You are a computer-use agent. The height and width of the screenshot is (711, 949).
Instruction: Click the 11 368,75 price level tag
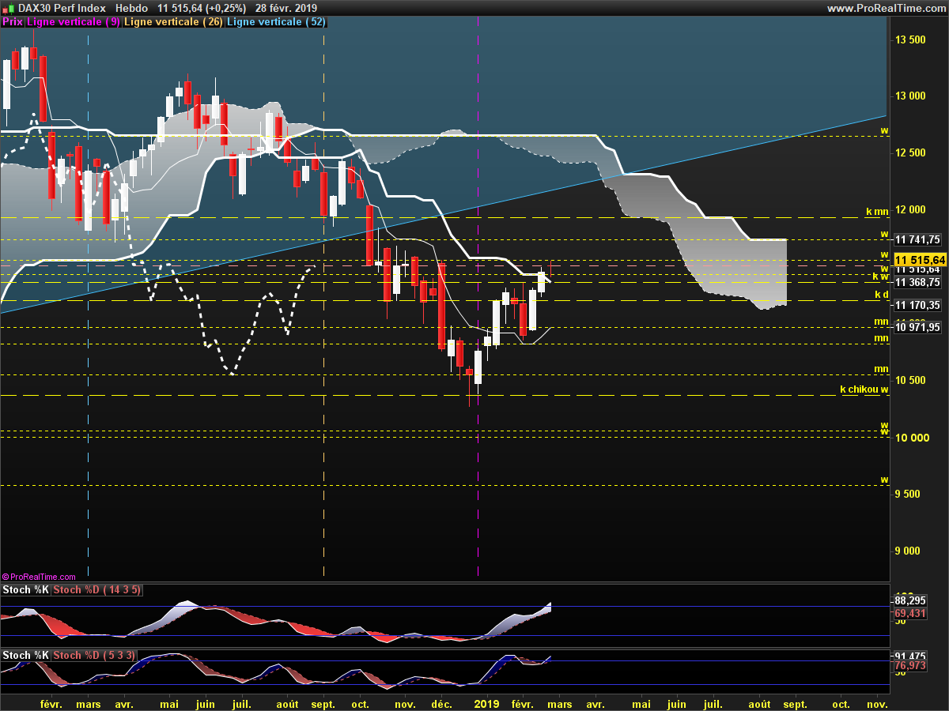point(917,282)
